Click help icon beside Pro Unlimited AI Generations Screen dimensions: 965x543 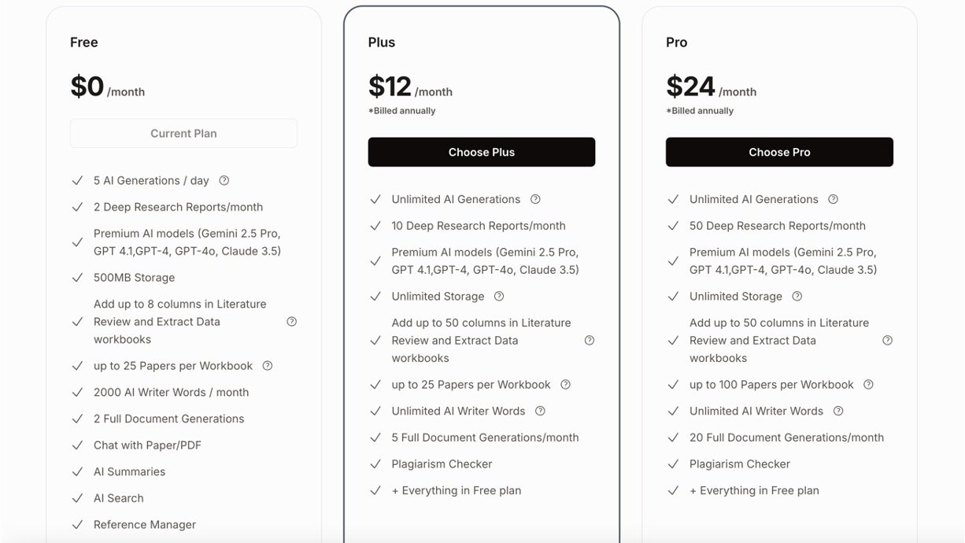tap(834, 199)
